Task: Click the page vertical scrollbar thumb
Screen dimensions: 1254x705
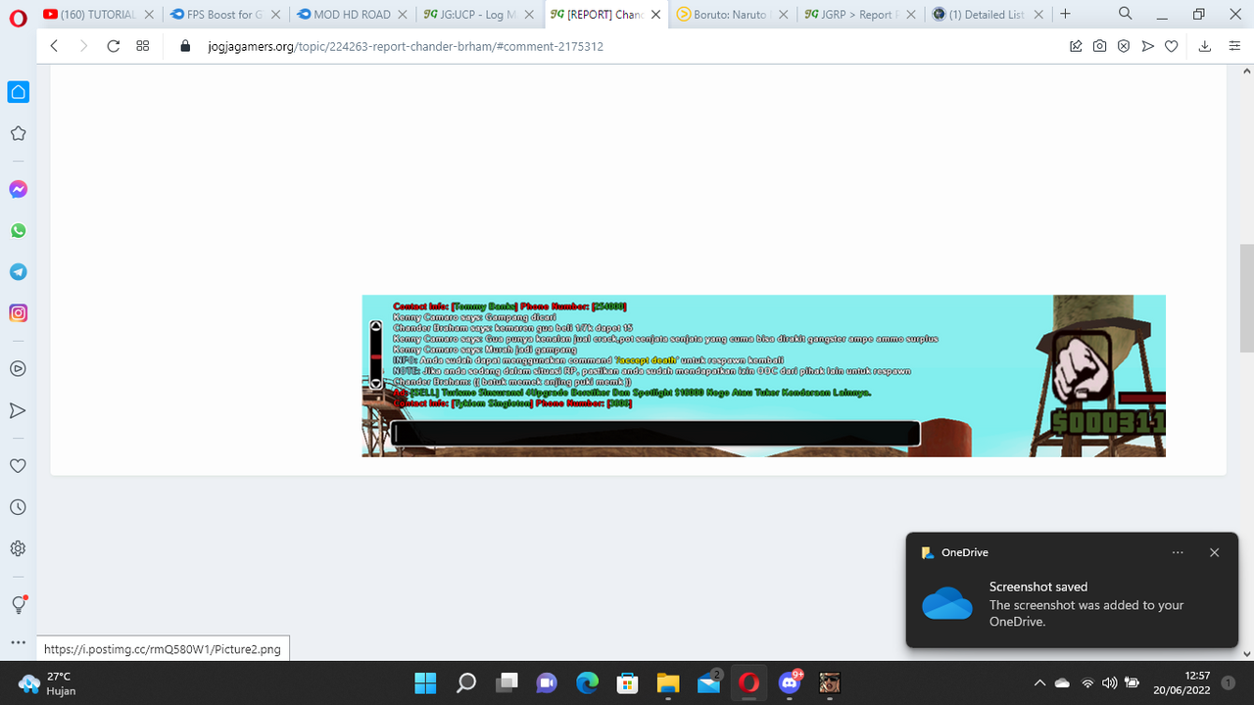Action: 1246,298
